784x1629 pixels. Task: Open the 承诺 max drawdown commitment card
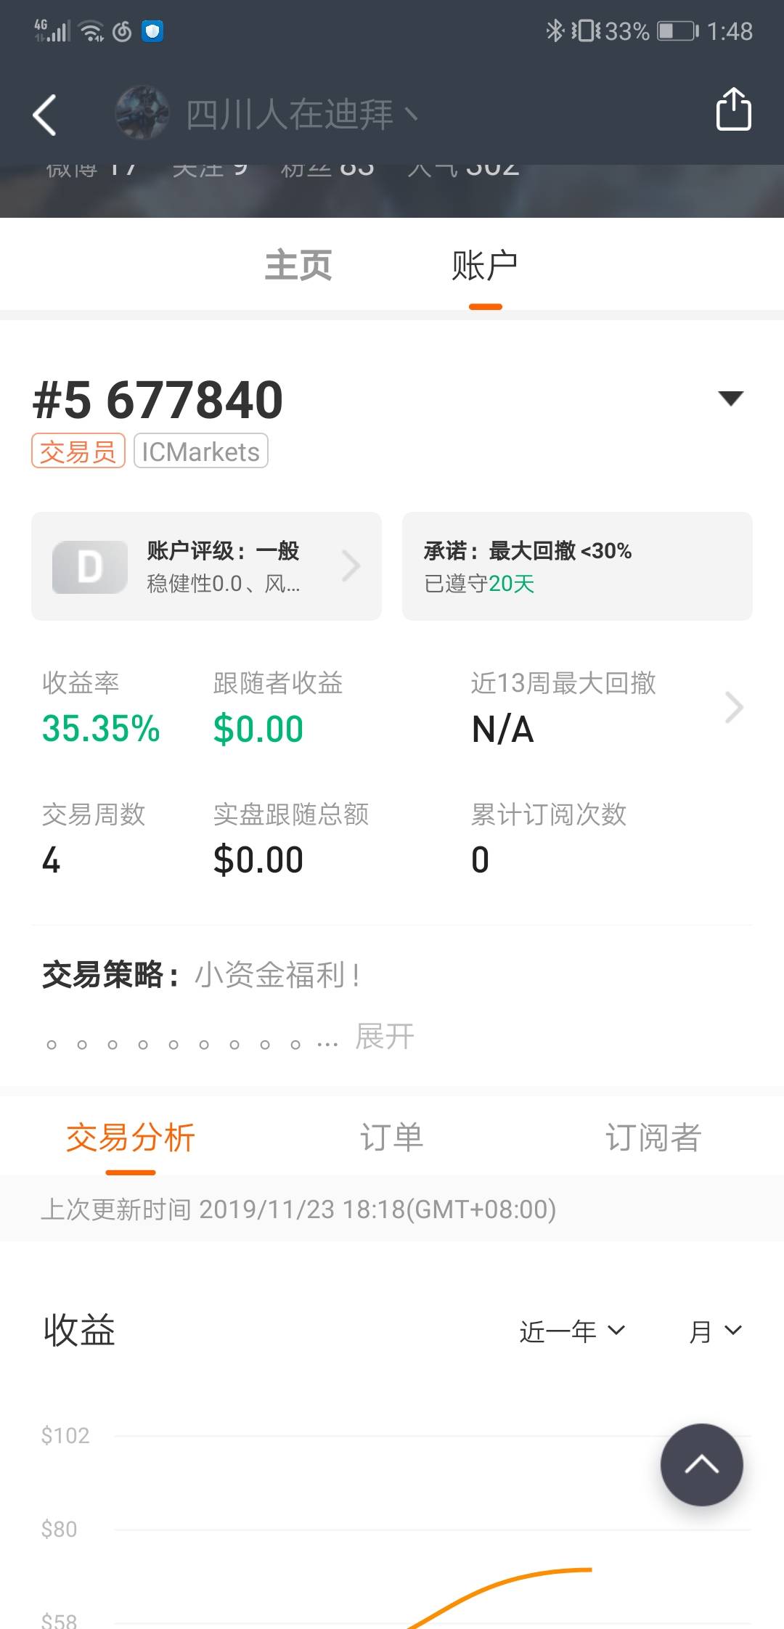point(577,566)
